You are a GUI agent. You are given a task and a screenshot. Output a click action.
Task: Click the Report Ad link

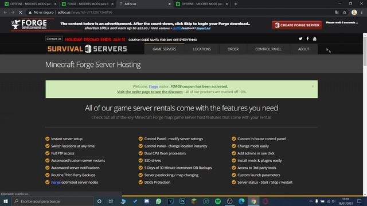click(x=203, y=28)
